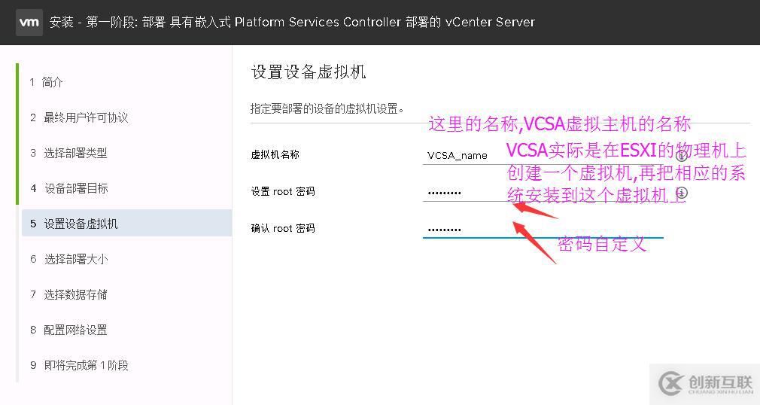The image size is (760, 405).
Task: Click into the 确认 root 密码 field
Action: pos(543,229)
